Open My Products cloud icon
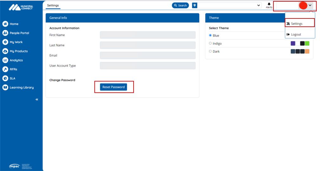Image resolution: width=322 pixels, height=171 pixels. pos(5,51)
